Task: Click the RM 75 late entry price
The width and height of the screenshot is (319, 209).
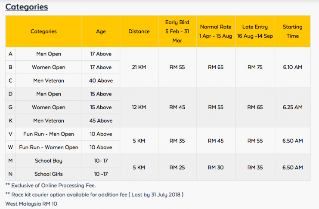Action: point(255,67)
